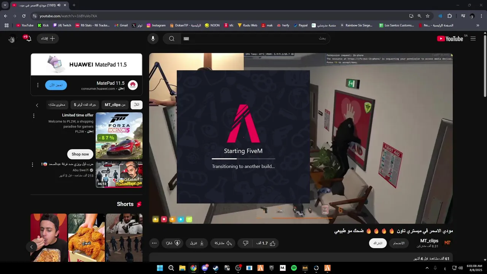Click the Shop now button
Image resolution: width=487 pixels, height=274 pixels.
(80, 154)
